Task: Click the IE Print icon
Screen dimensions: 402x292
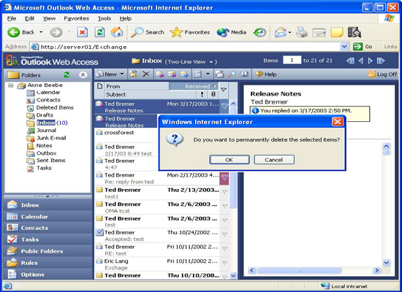Action: click(302, 33)
